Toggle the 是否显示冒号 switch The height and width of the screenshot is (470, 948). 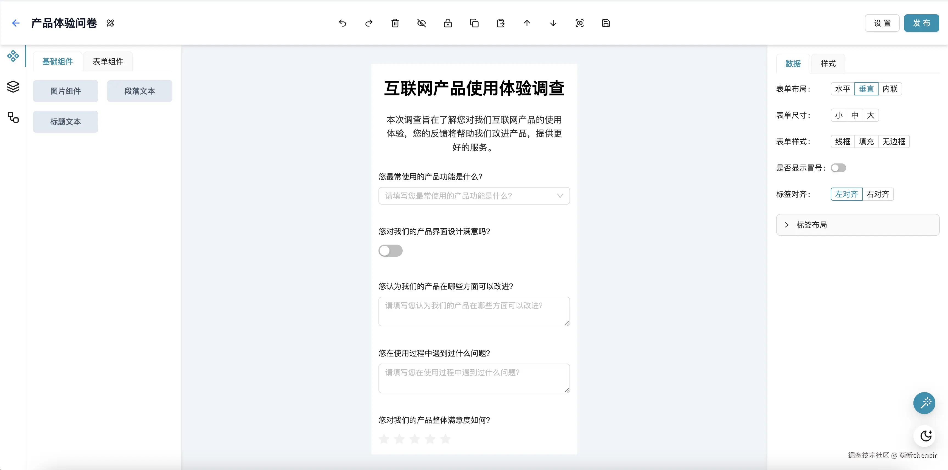tap(838, 168)
